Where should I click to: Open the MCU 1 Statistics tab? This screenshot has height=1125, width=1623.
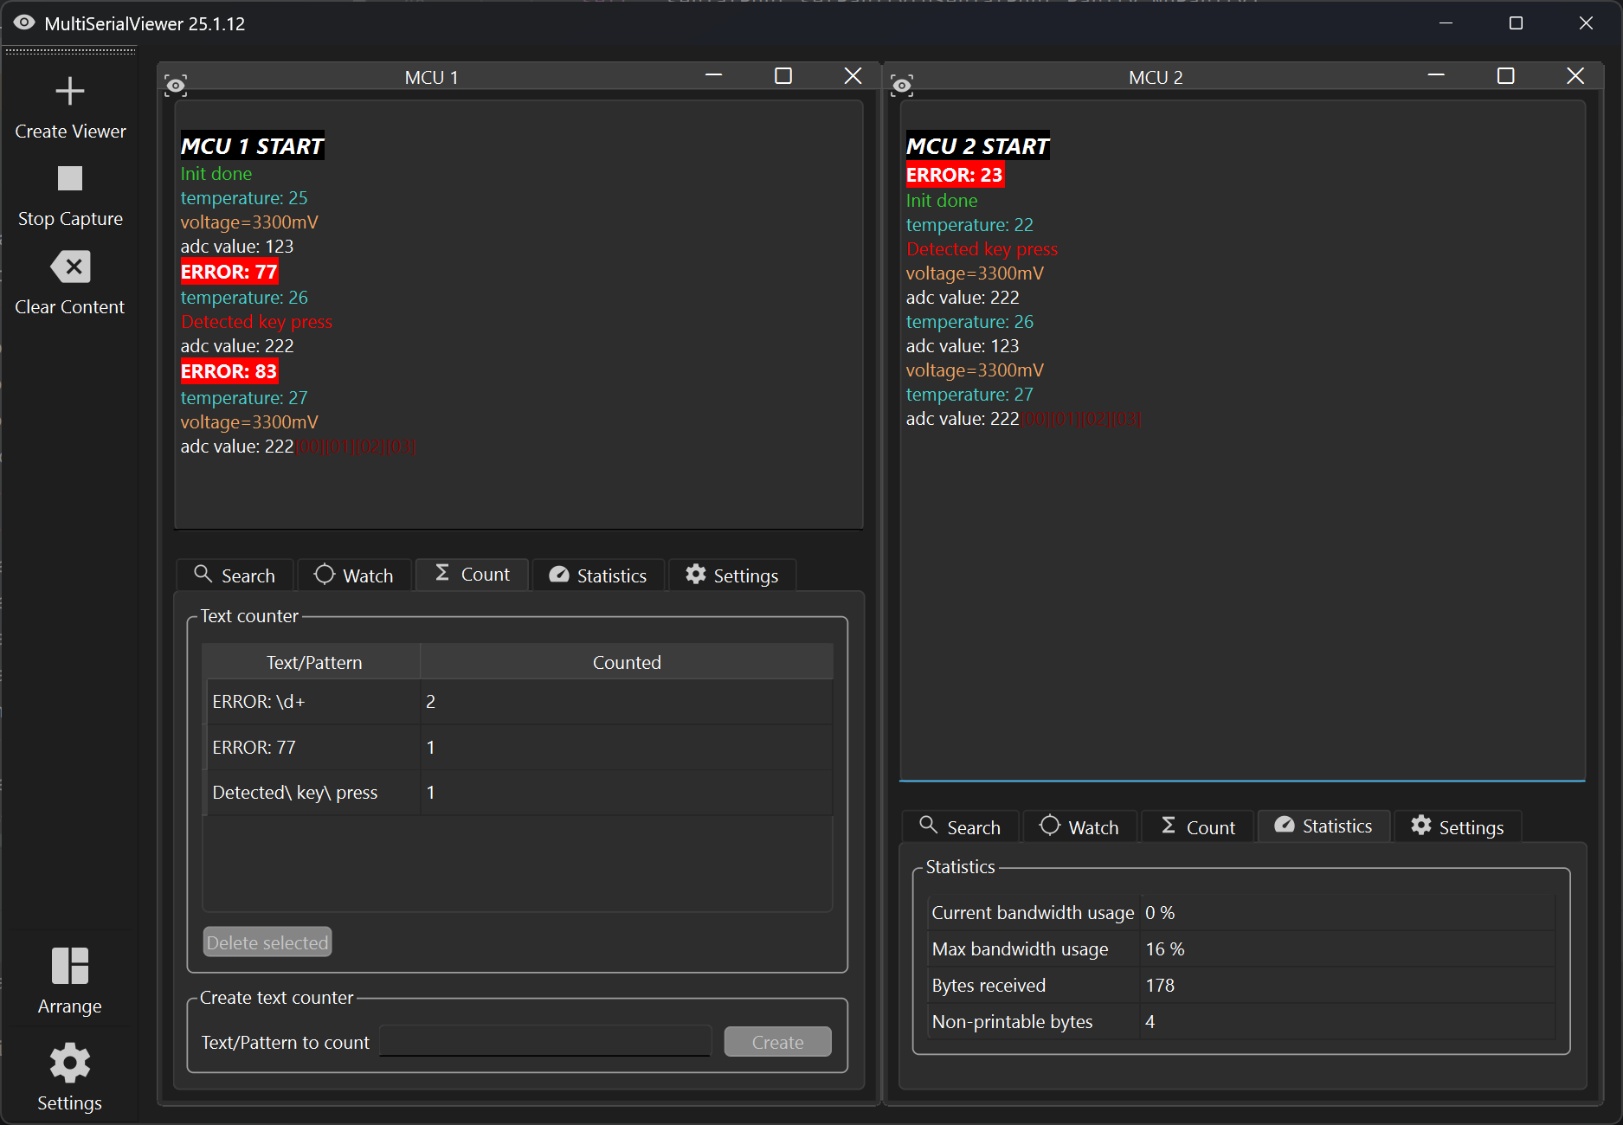[x=598, y=575]
